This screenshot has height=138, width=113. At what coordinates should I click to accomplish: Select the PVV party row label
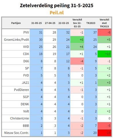[x=26, y=32]
